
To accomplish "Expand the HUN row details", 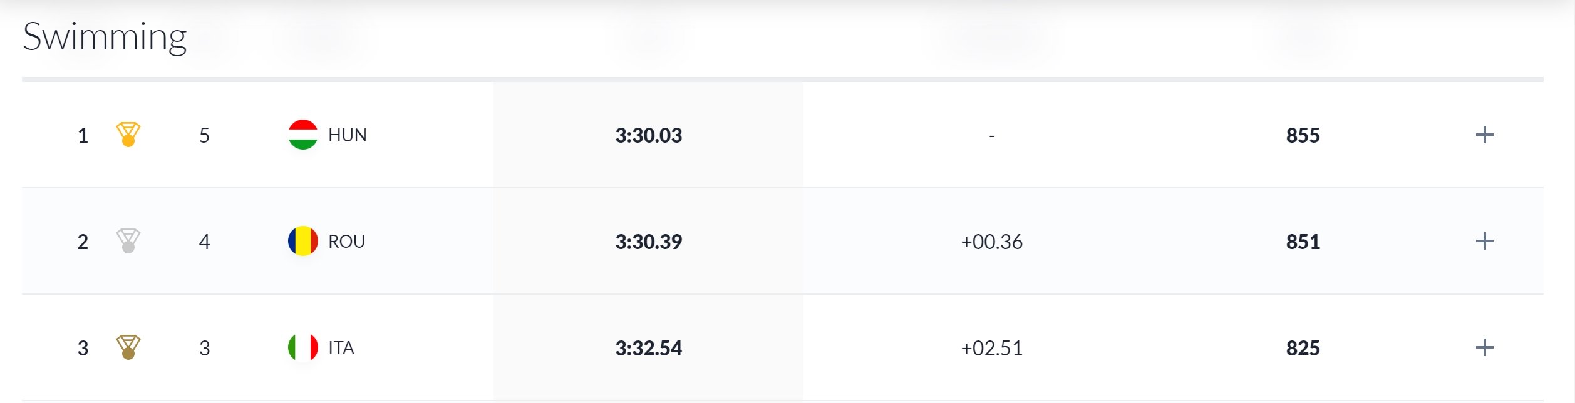I will 1484,135.
